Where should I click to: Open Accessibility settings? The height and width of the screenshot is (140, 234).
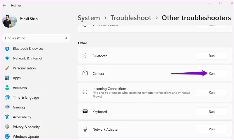point(22,117)
